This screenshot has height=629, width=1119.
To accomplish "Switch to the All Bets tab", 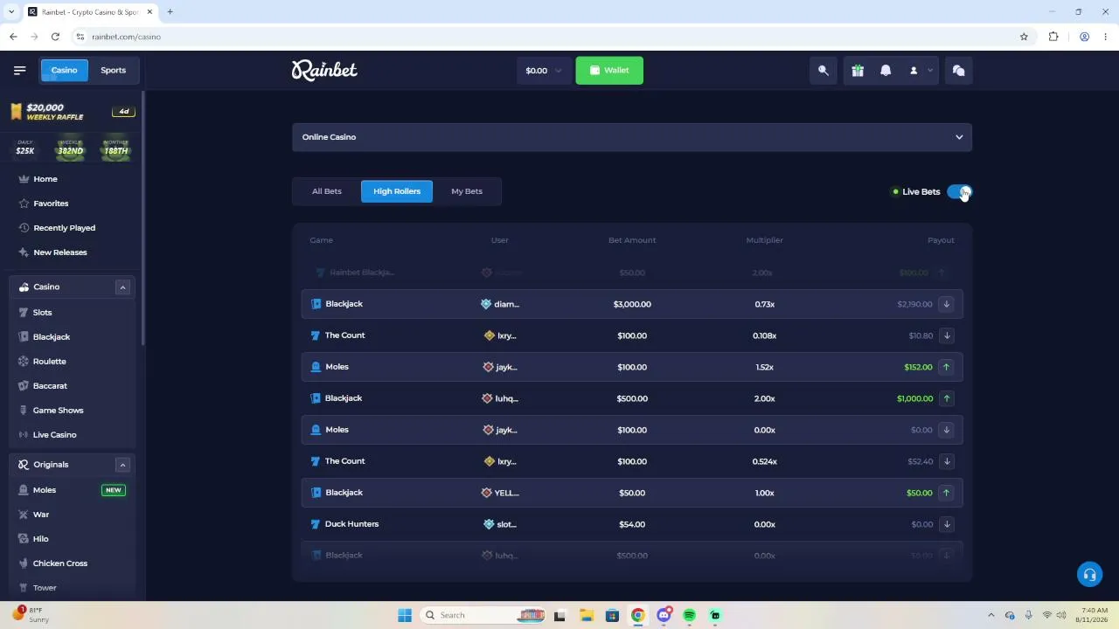I will 327,191.
